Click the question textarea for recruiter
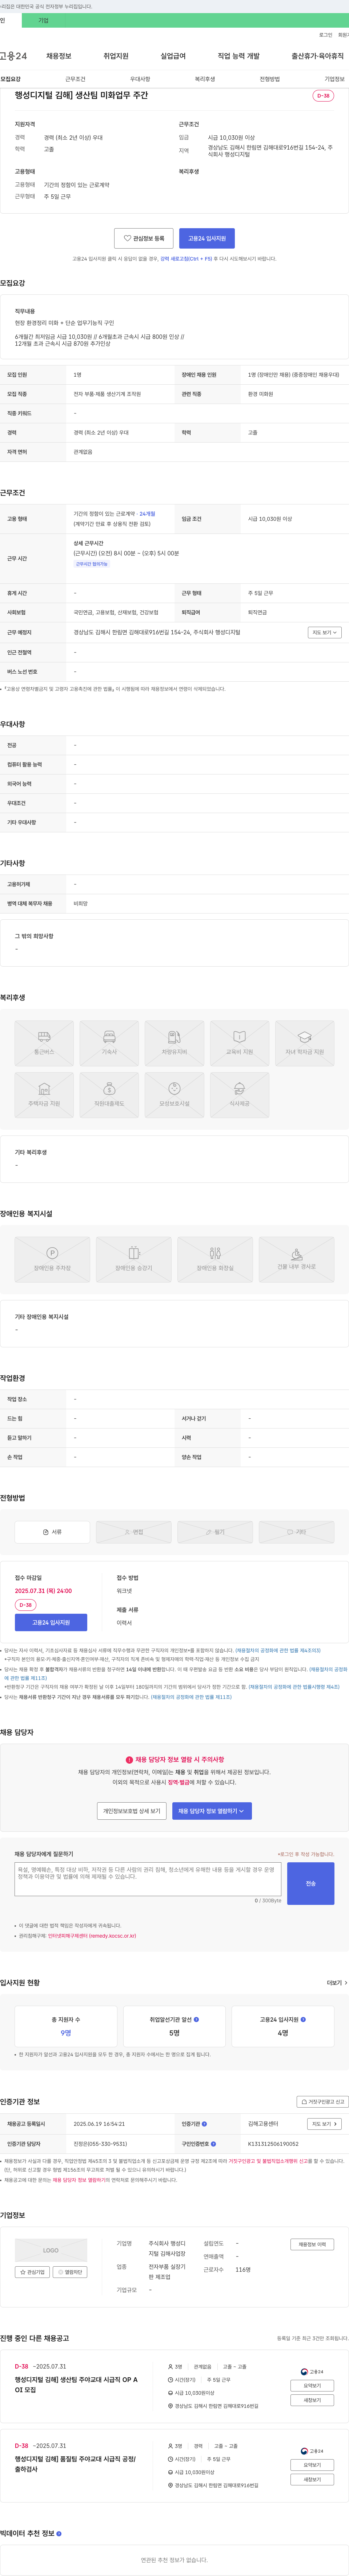 pos(148,1879)
